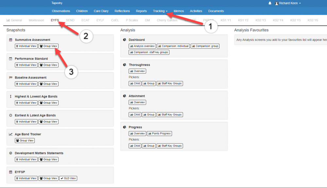Open Dashboard Analysis overview
The height and width of the screenshot is (188, 327).
coord(142,46)
